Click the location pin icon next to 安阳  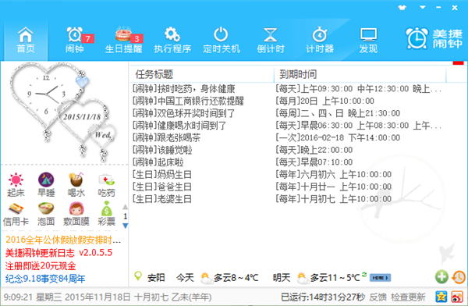coord(138,276)
